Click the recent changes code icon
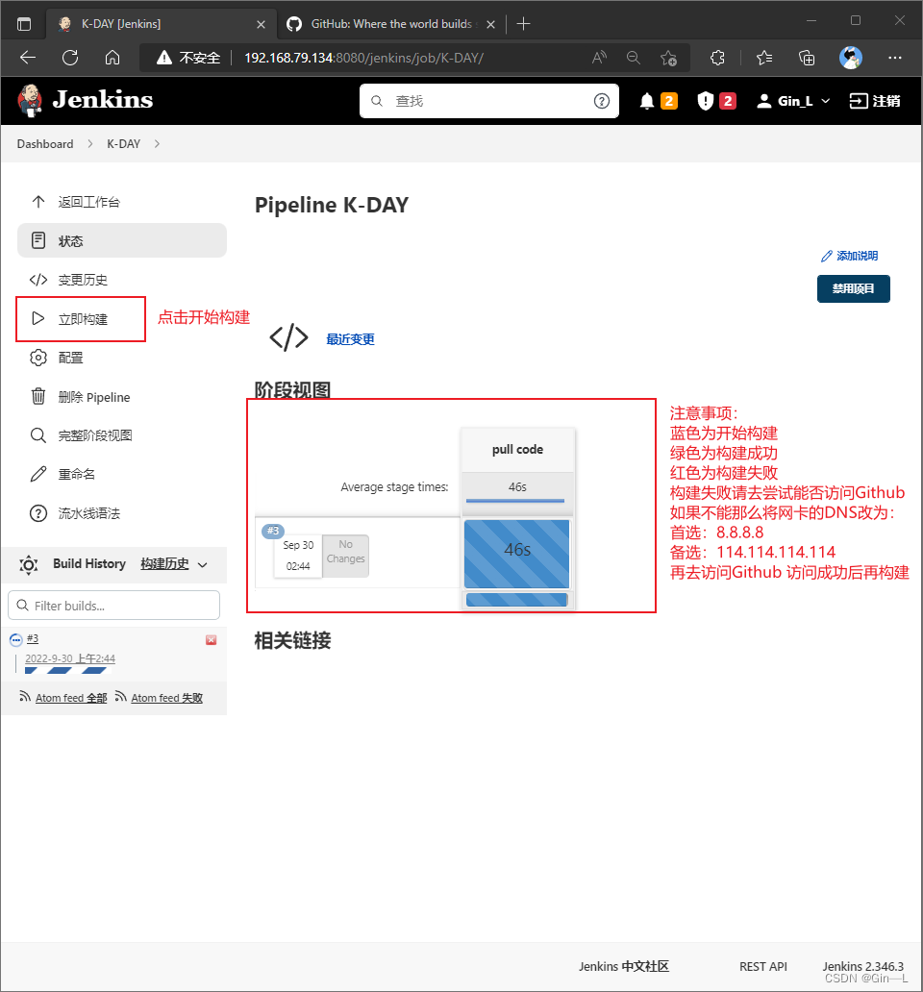The image size is (923, 992). click(288, 337)
